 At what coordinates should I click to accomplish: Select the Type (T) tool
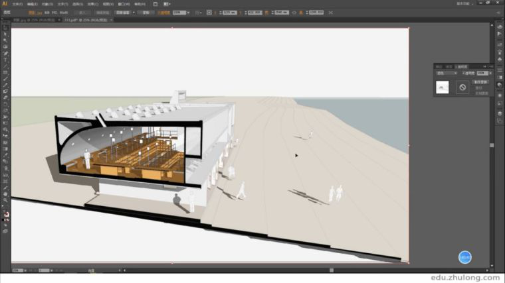point(5,60)
